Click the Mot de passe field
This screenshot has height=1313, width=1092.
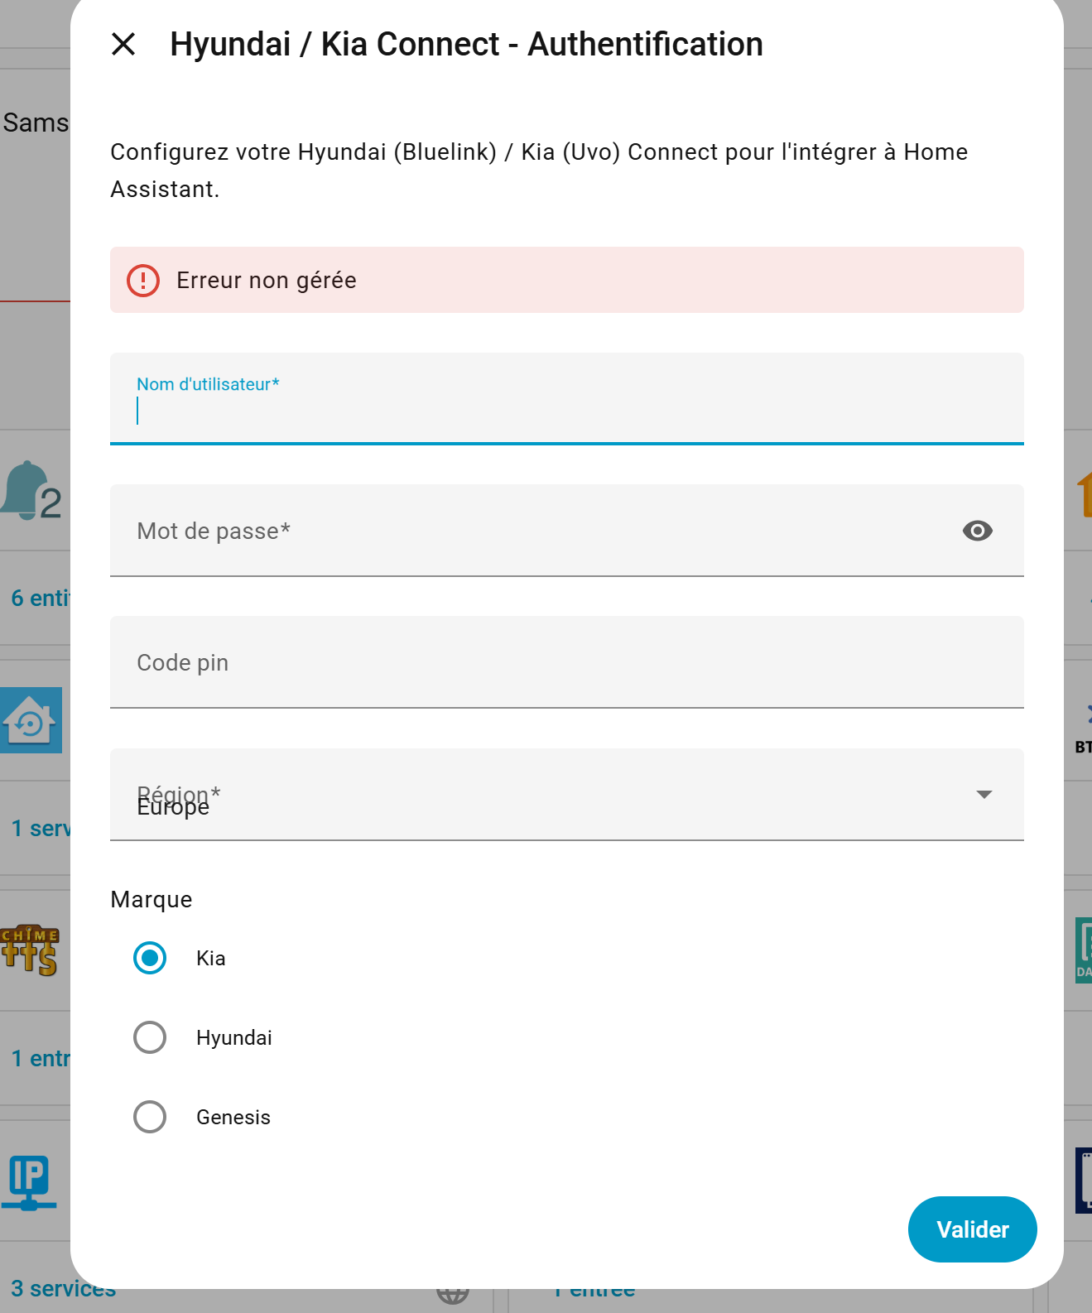[530, 531]
